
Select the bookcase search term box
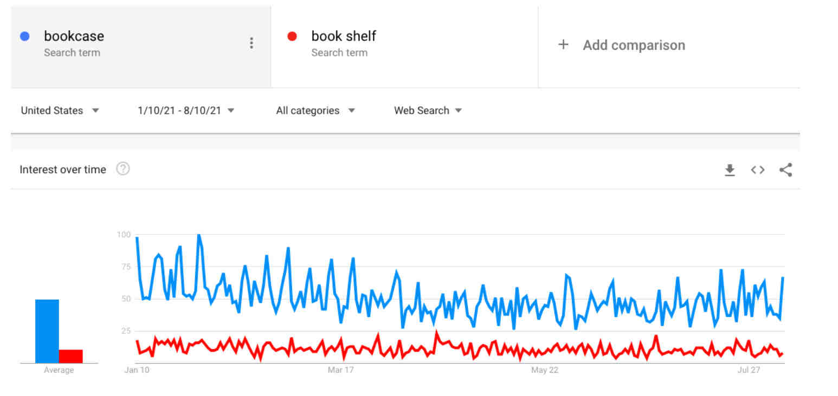click(x=140, y=47)
